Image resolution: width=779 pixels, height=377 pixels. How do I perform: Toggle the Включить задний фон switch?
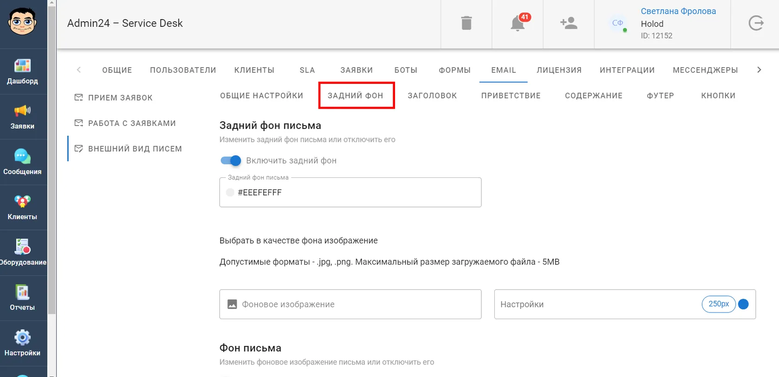coord(231,161)
